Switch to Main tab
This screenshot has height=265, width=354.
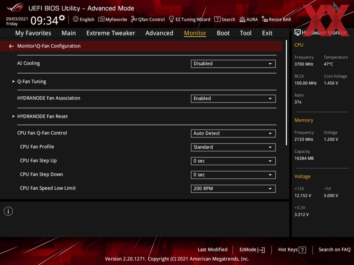click(x=69, y=33)
